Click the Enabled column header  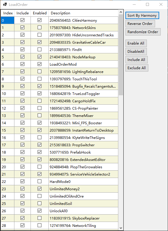(40, 13)
